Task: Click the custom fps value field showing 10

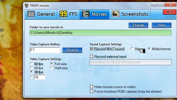Action: pyautogui.click(x=40, y=77)
